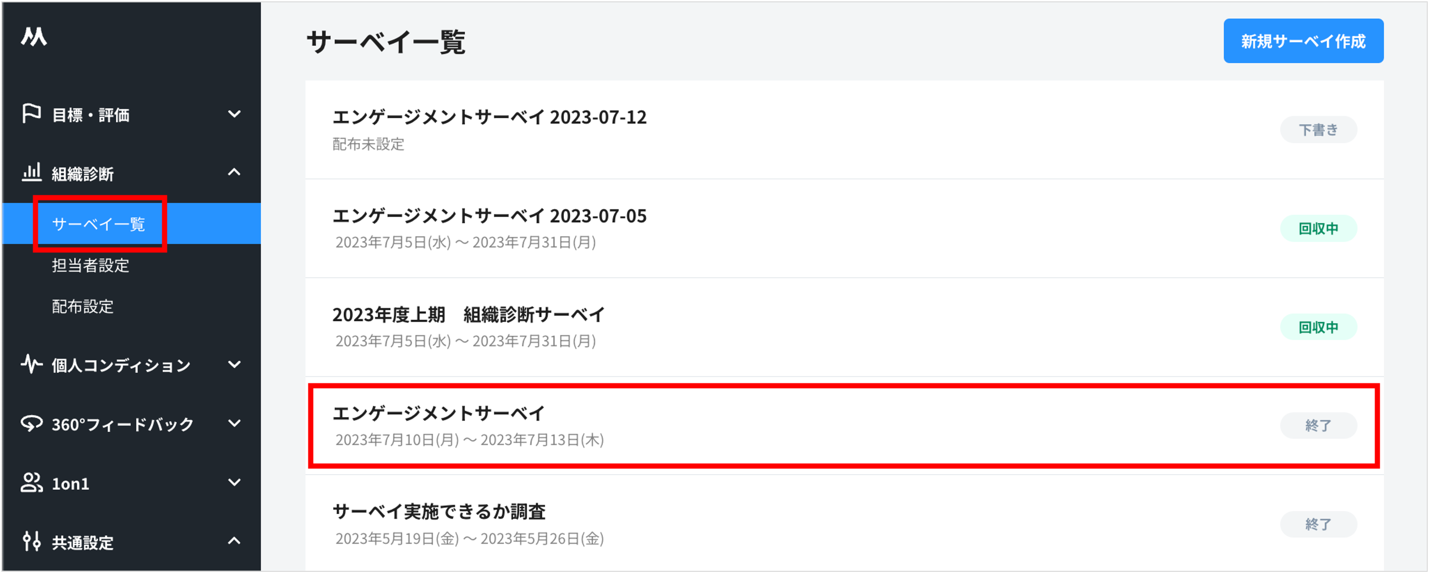Select the people icon for 1on1
Screen dimensions: 1430x572
[32, 483]
